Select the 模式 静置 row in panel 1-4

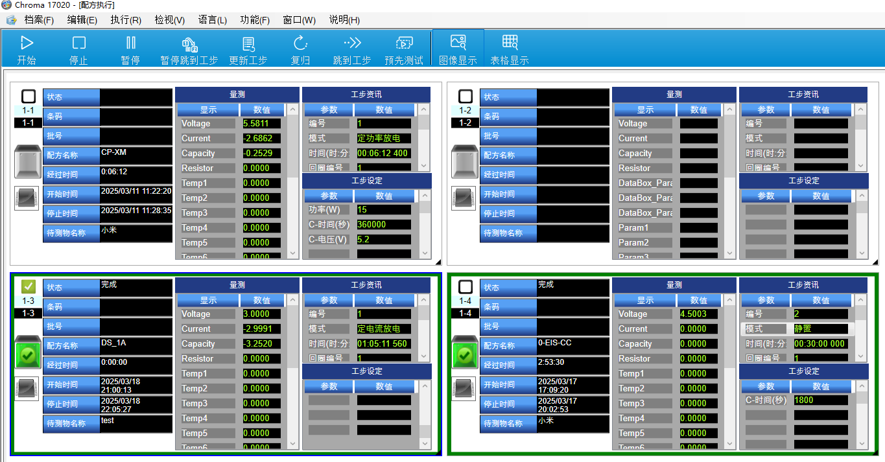point(797,329)
